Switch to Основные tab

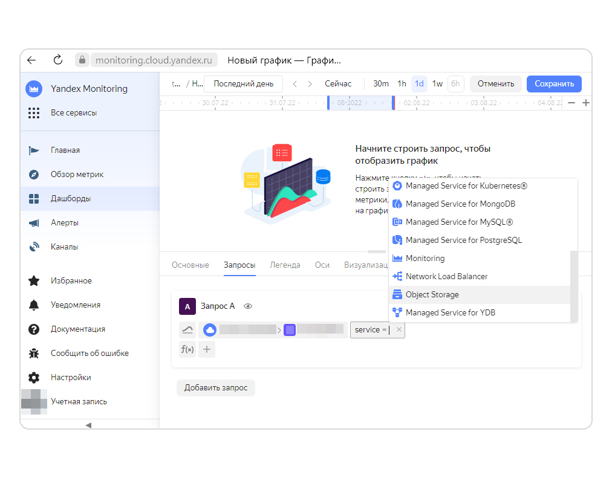pyautogui.click(x=190, y=265)
